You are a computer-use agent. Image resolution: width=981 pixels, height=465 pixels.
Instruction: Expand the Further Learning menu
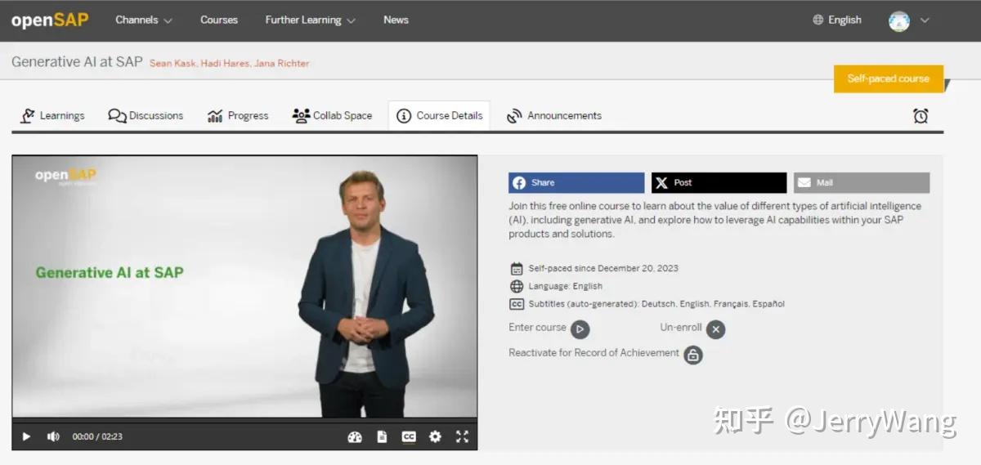point(310,20)
